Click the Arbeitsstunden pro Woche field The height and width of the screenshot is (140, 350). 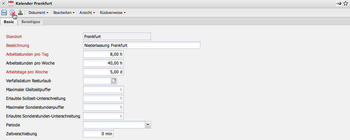[x=103, y=63]
